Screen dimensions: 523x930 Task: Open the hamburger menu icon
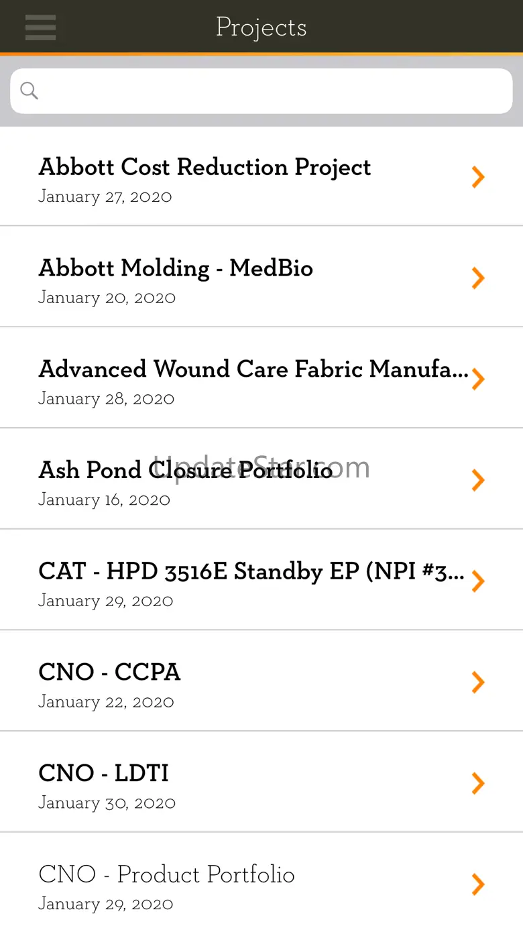(x=40, y=27)
